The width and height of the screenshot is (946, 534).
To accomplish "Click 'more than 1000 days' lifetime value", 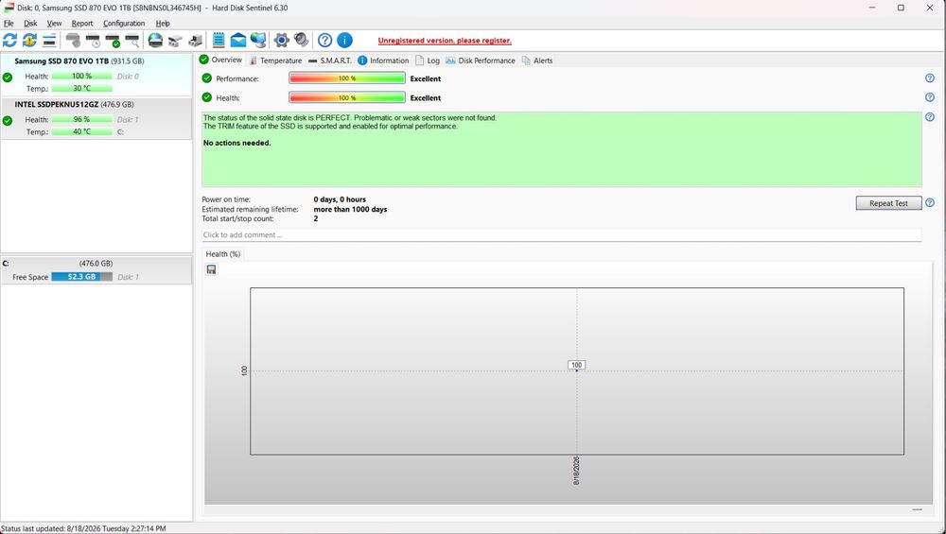I will [351, 209].
